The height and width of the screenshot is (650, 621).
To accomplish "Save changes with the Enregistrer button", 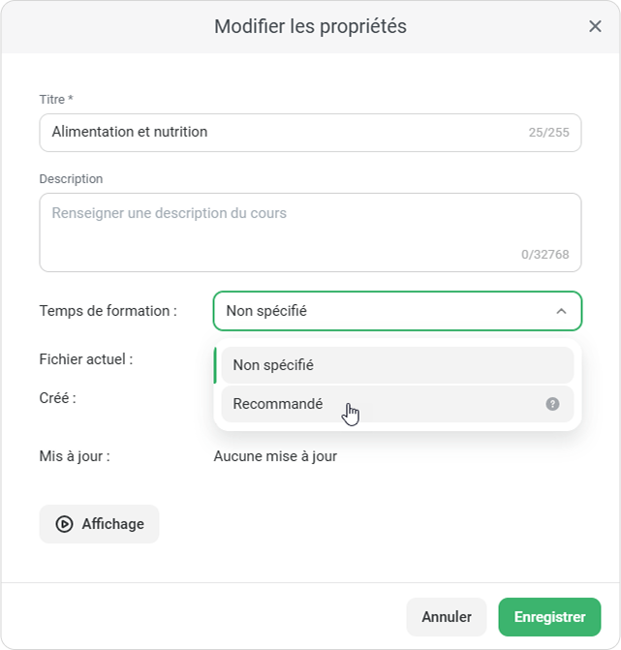I will click(x=549, y=617).
